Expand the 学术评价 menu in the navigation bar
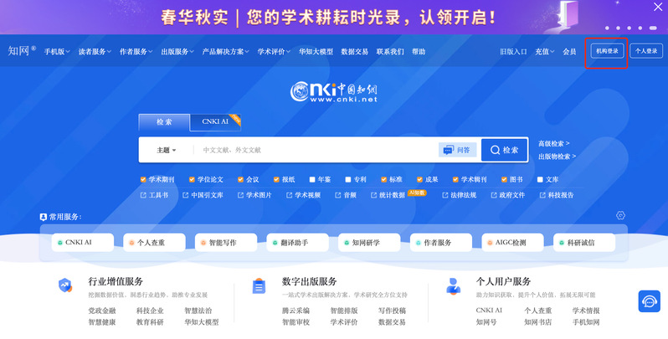The image size is (668, 339). tap(274, 52)
